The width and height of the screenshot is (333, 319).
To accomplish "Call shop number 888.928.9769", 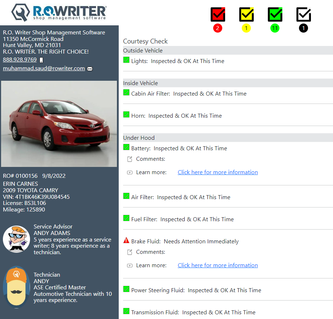I will [20, 60].
